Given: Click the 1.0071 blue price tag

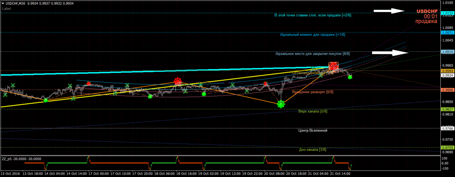Looking at the screenshot, I should 447,33.
